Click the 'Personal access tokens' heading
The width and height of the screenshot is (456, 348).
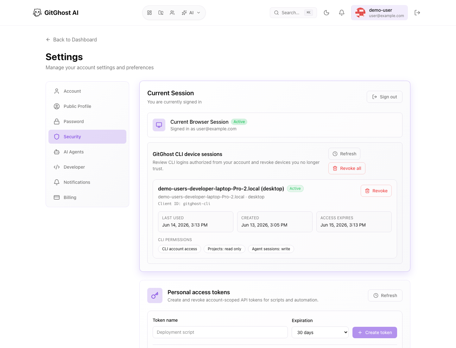(x=199, y=292)
